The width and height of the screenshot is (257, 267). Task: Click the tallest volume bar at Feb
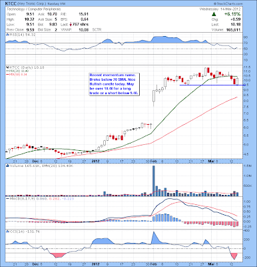pyautogui.click(x=154, y=181)
